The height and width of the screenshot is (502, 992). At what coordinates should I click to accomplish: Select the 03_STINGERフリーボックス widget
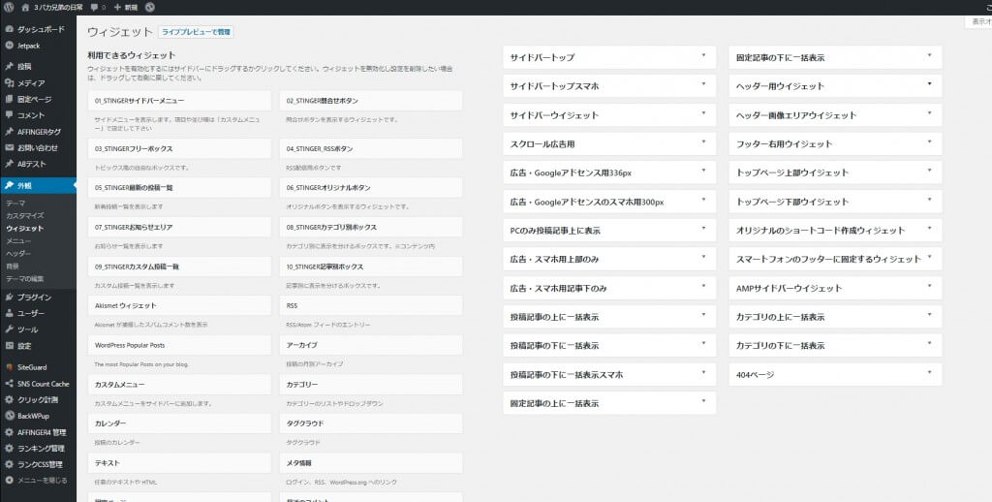tap(179, 149)
